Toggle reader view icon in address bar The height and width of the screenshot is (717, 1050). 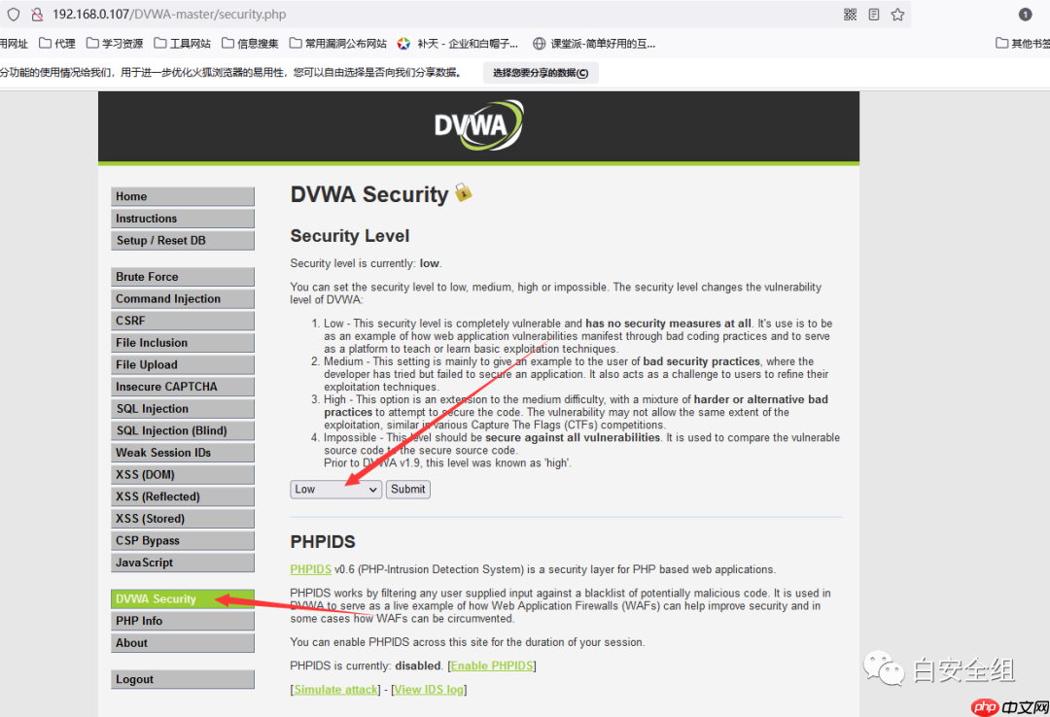[874, 15]
